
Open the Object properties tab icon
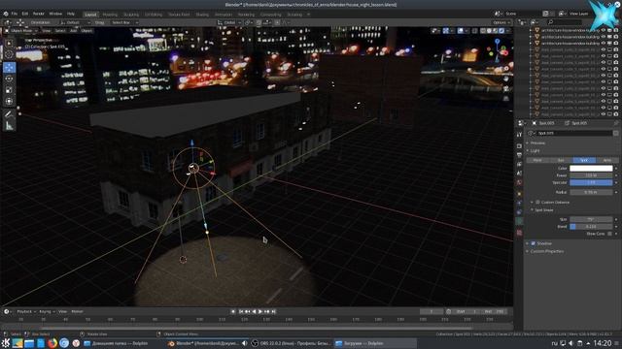point(519,194)
